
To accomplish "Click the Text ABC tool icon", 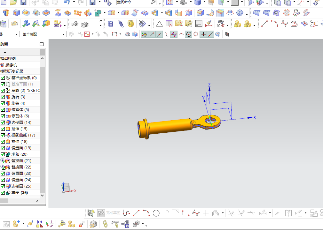I will [x=58, y=24].
